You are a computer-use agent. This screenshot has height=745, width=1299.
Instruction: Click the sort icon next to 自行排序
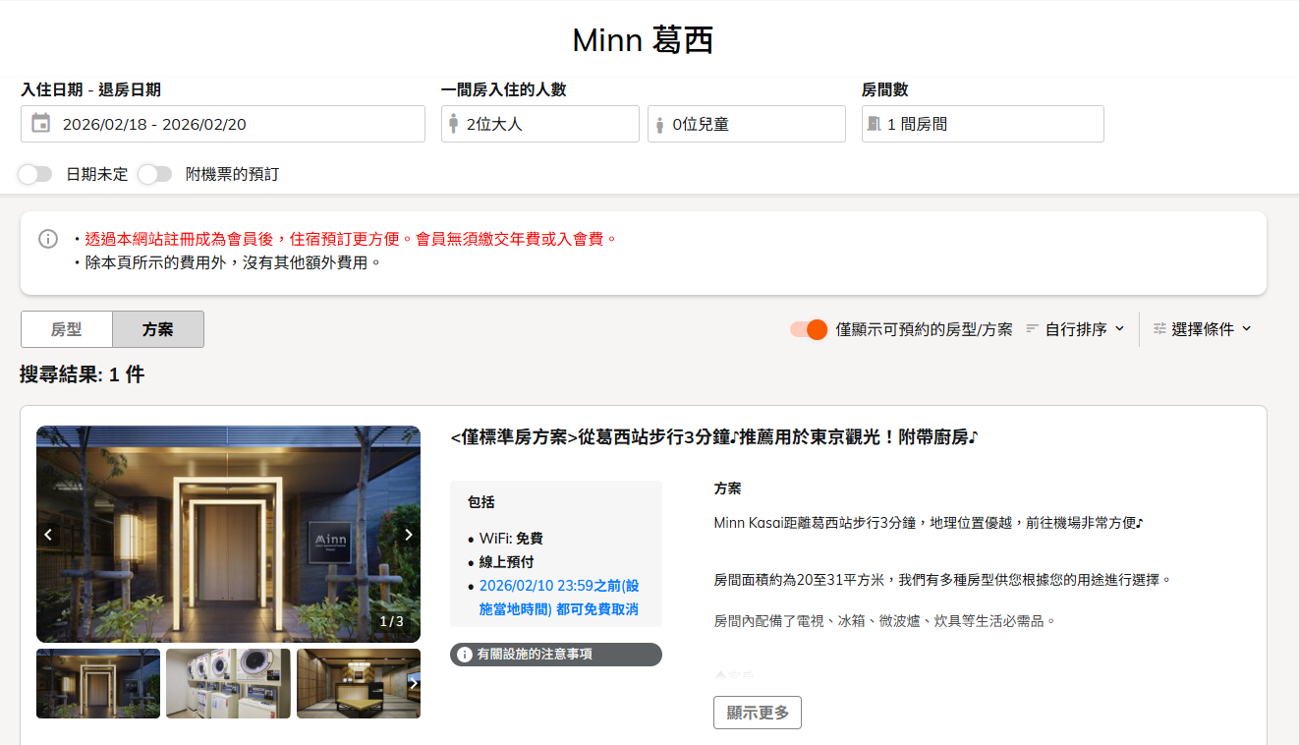1031,329
